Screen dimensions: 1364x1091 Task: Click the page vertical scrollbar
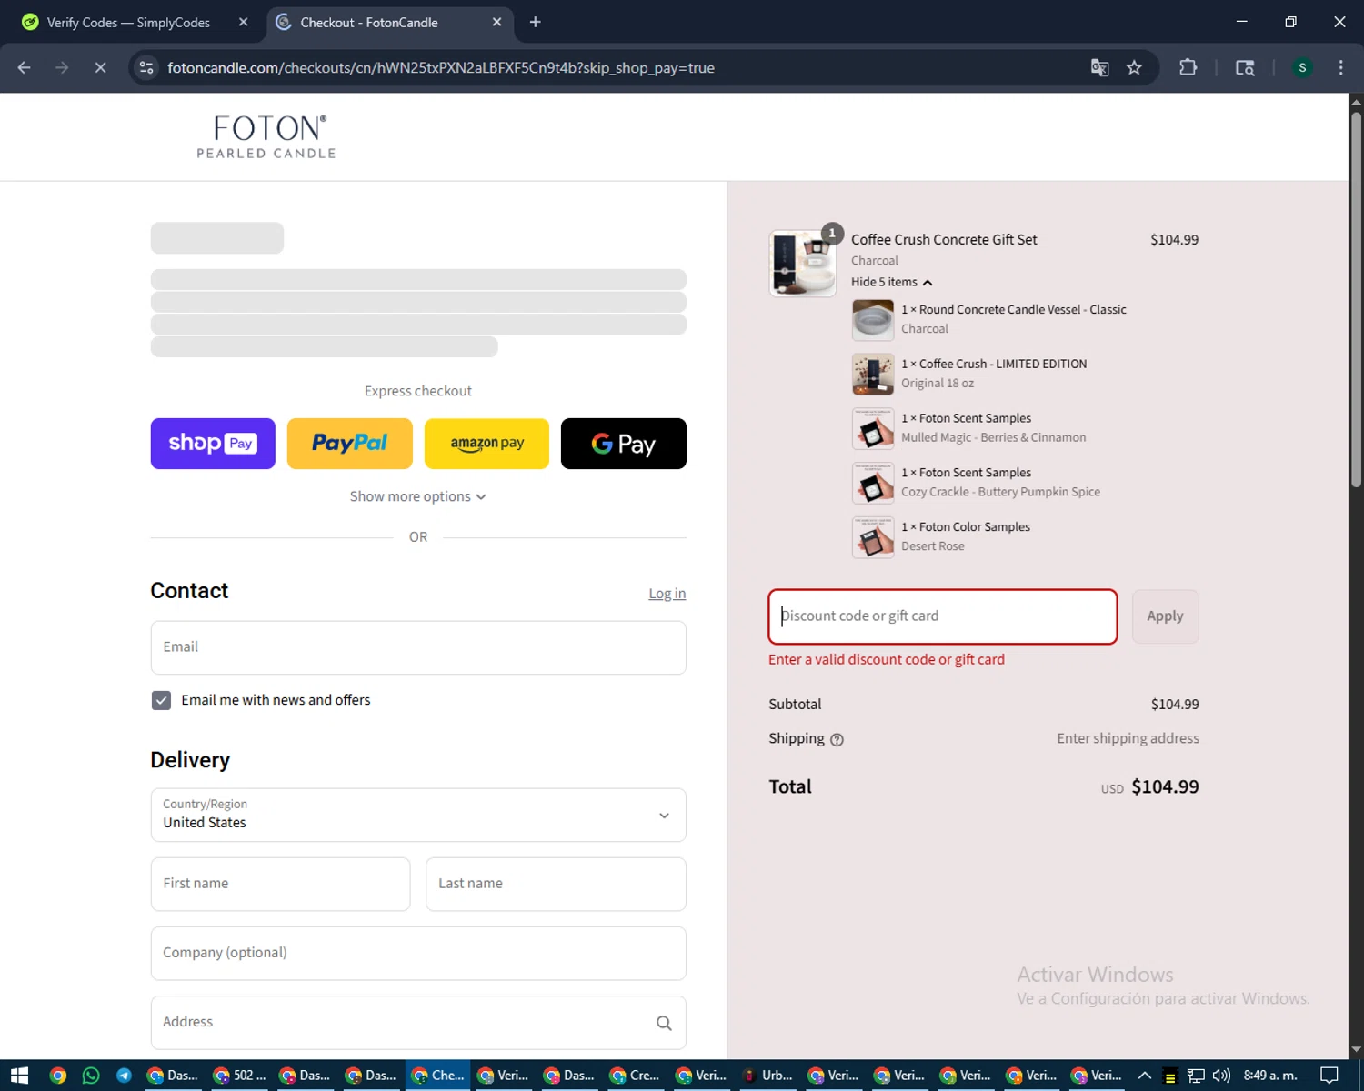(1356, 300)
